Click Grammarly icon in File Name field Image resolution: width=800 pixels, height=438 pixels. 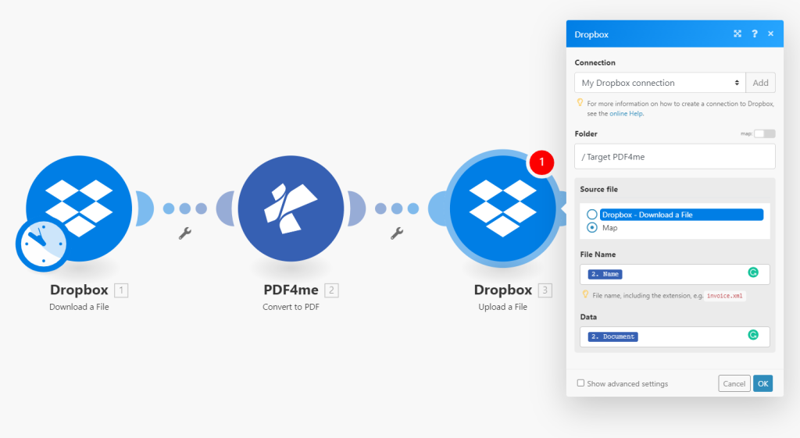(753, 272)
